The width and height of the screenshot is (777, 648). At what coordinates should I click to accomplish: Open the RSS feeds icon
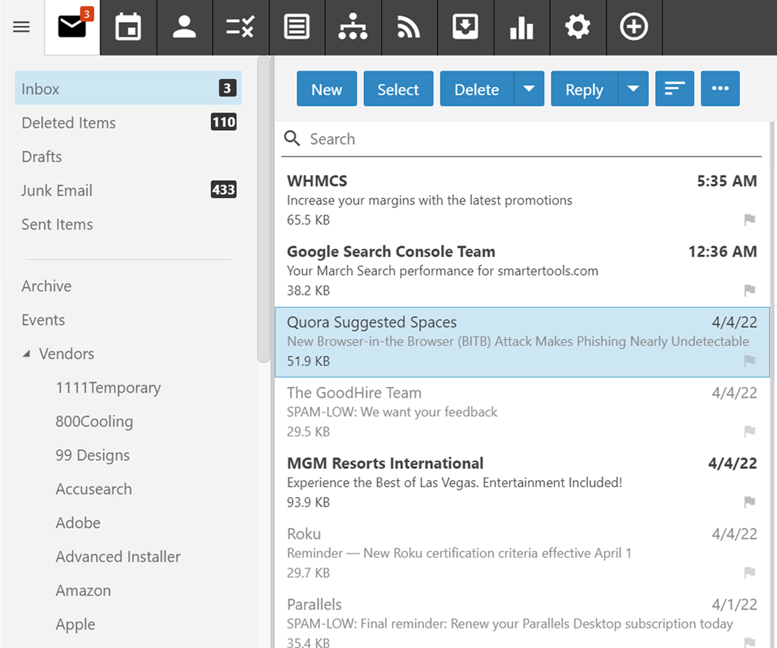coord(409,27)
